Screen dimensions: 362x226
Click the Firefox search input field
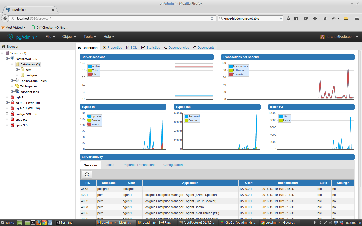pos(251,18)
